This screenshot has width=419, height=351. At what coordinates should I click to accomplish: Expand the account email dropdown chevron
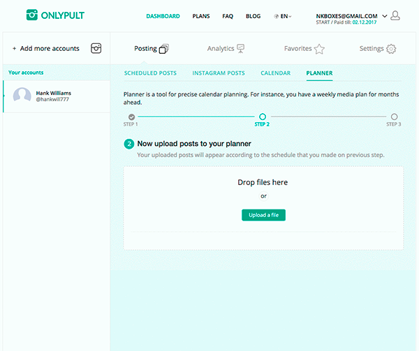[385, 16]
